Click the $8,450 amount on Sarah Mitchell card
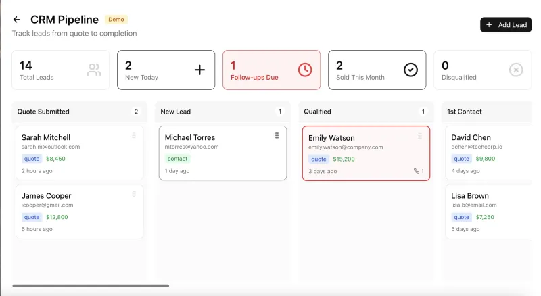The image size is (541, 296). (55, 159)
